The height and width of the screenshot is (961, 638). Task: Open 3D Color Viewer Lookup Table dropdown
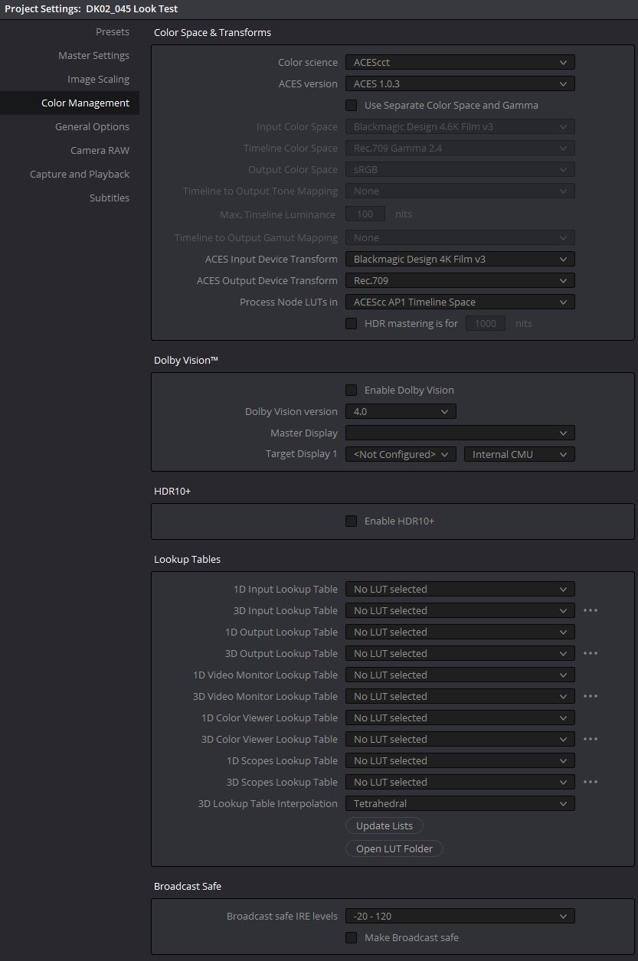(460, 739)
